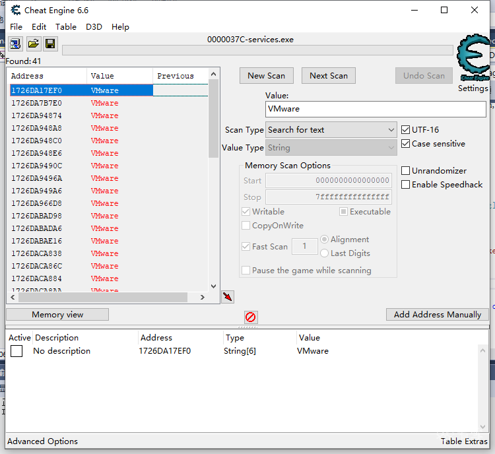Image resolution: width=495 pixels, height=454 pixels.
Task: Click the results list scroll down arrow
Action: [x=213, y=286]
